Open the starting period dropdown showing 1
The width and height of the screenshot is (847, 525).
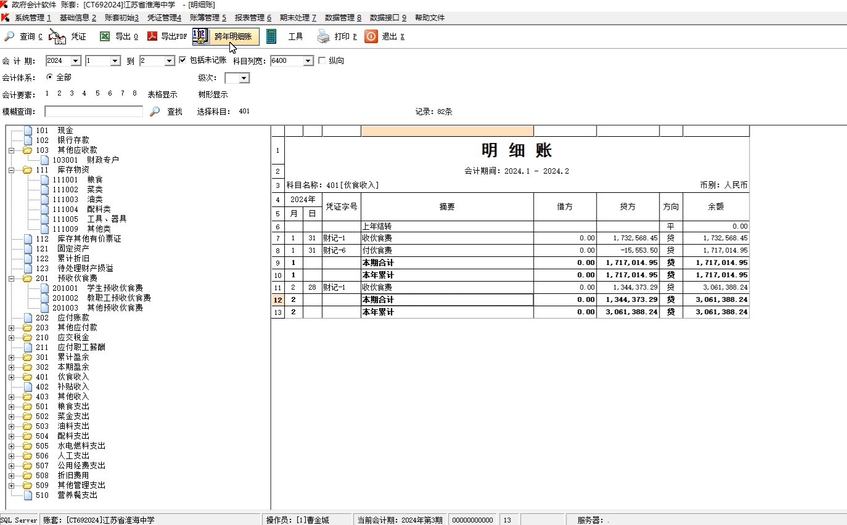coord(115,61)
